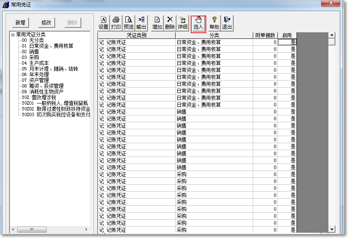Open 详细 (Details) from the toolbar
This screenshot has height=238, width=348.
click(183, 23)
